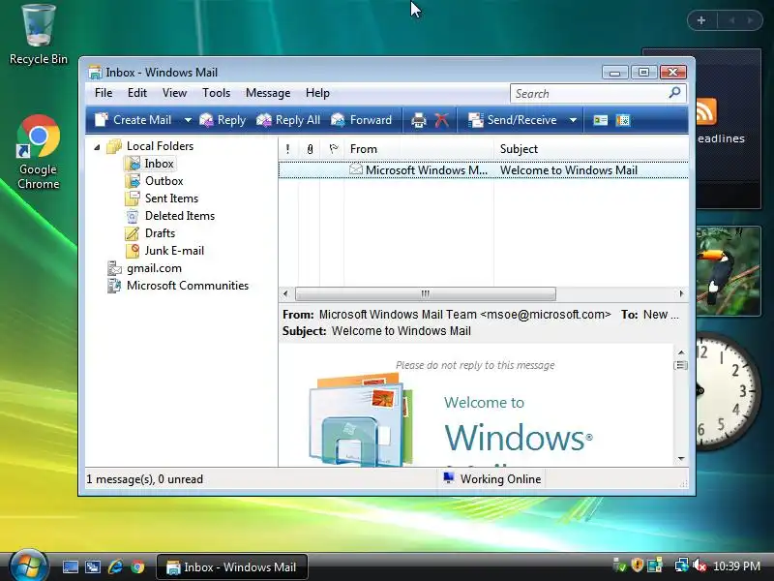Screen dimensions: 774x581
Task: Open the Create Mail dropdown arrow
Action: tap(188, 120)
